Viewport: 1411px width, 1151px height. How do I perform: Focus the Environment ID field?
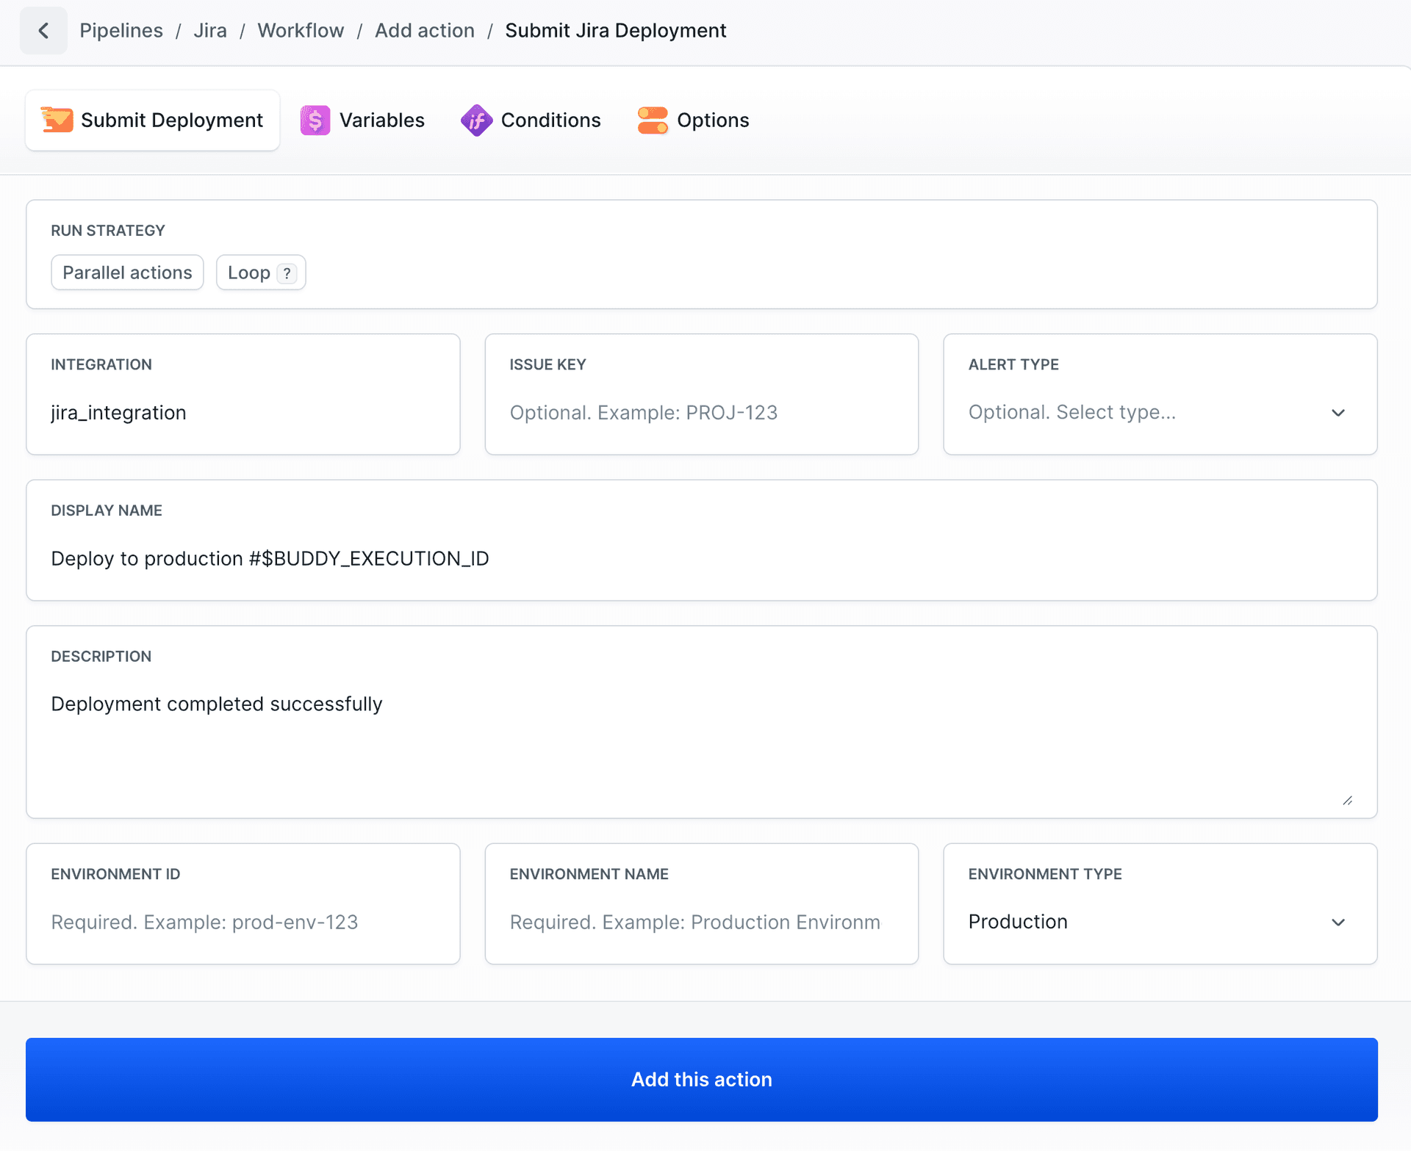[243, 922]
